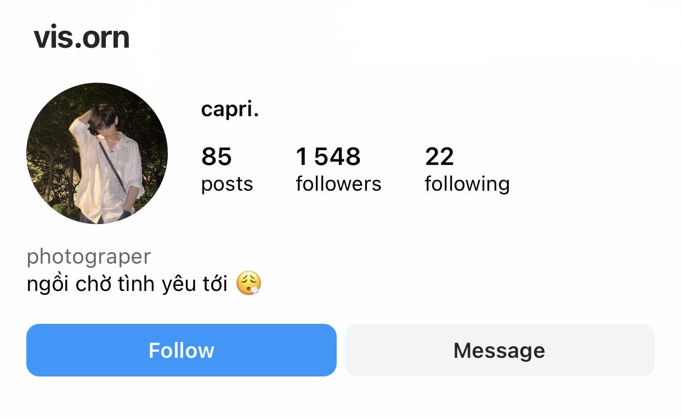The height and width of the screenshot is (417, 681).
Task: Open the posts list via the number 85
Action: coord(217,157)
